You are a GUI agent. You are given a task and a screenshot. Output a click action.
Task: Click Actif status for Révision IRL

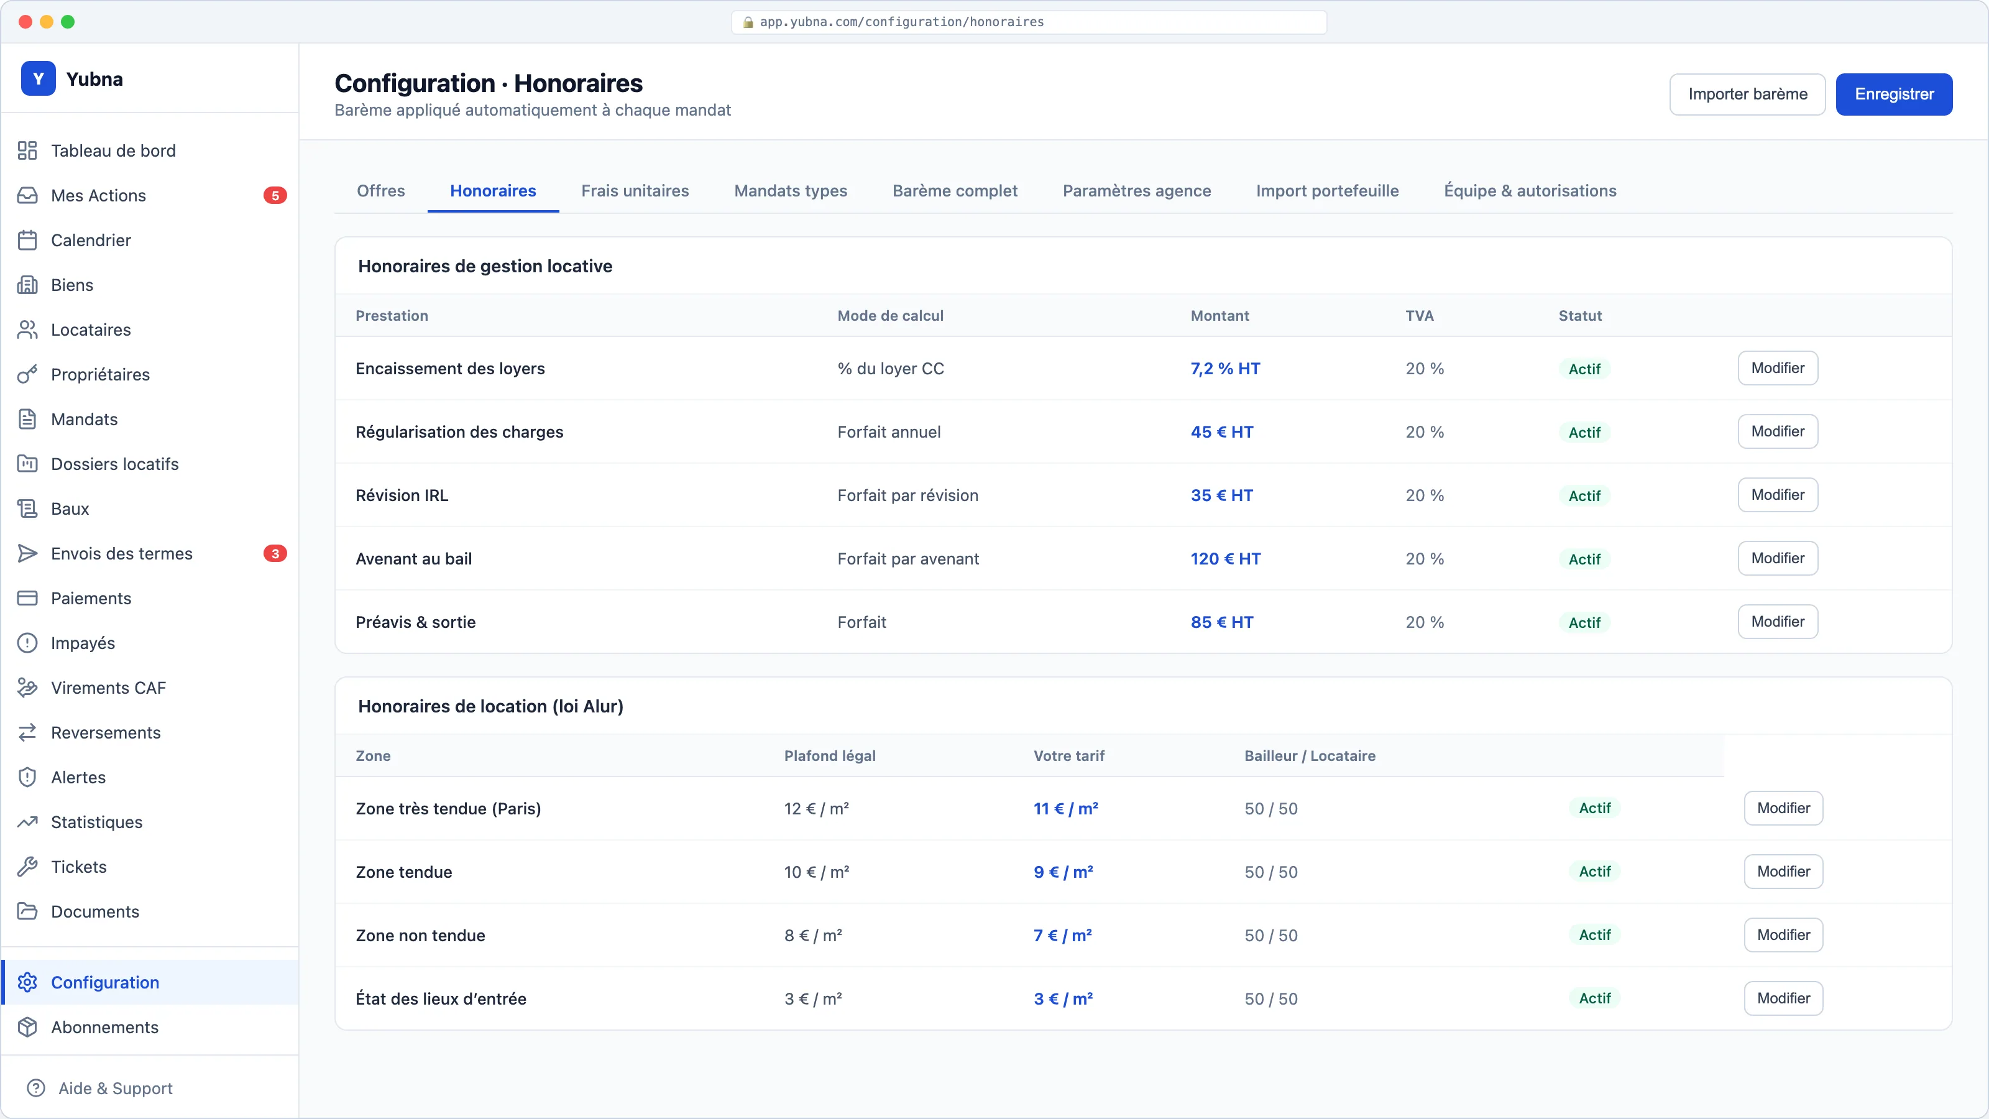[1584, 496]
